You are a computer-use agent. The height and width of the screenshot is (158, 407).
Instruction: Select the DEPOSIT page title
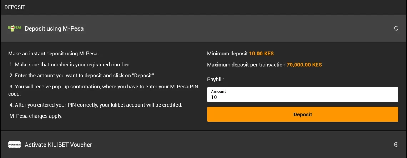15,7
